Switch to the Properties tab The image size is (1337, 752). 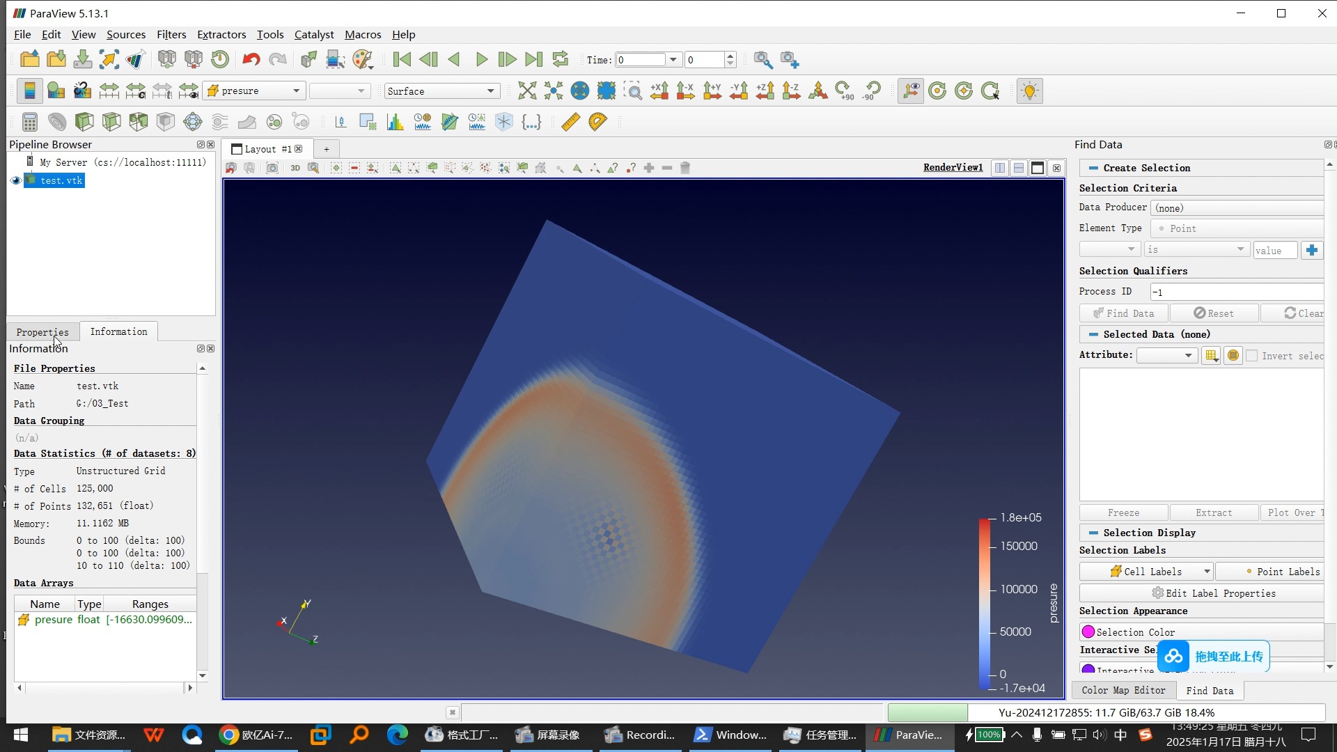tap(42, 332)
